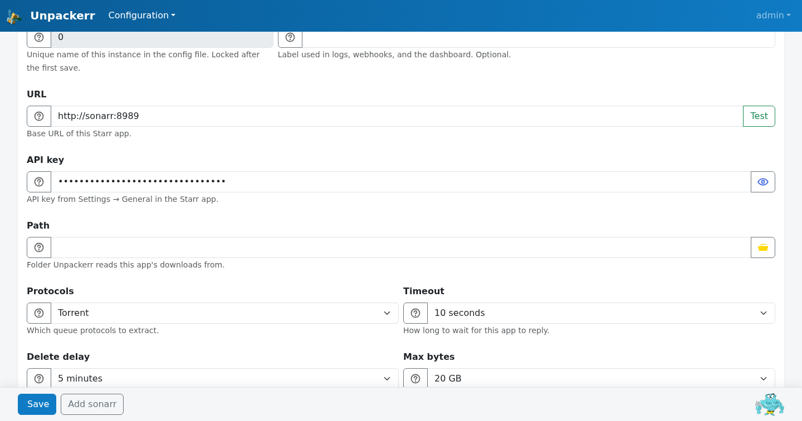Open the admin user menu
The height and width of the screenshot is (421, 802).
[x=773, y=16]
